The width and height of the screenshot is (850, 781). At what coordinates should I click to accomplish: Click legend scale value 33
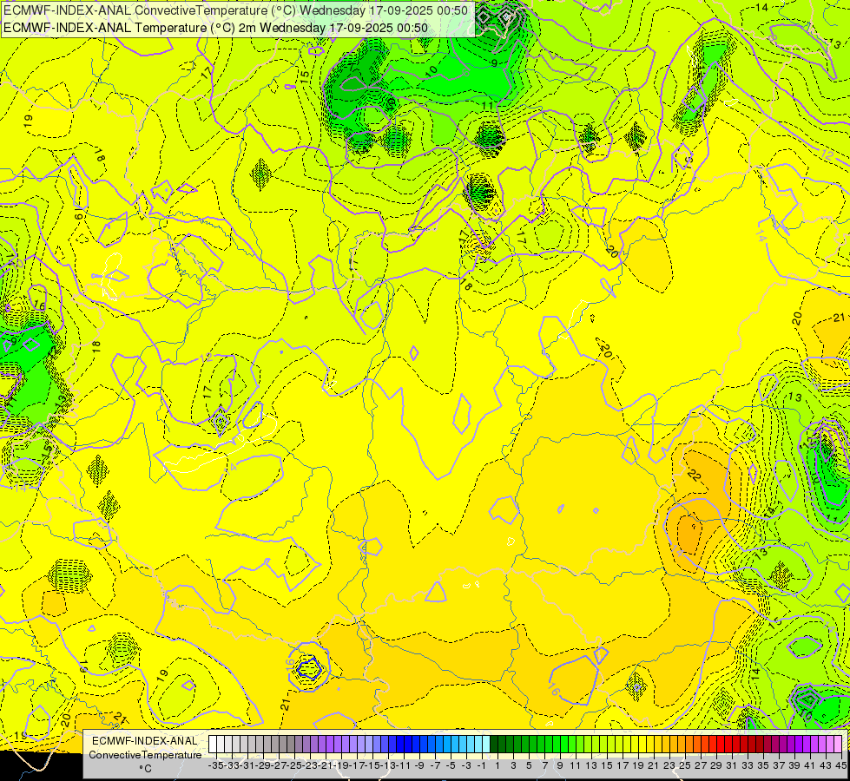point(748,766)
